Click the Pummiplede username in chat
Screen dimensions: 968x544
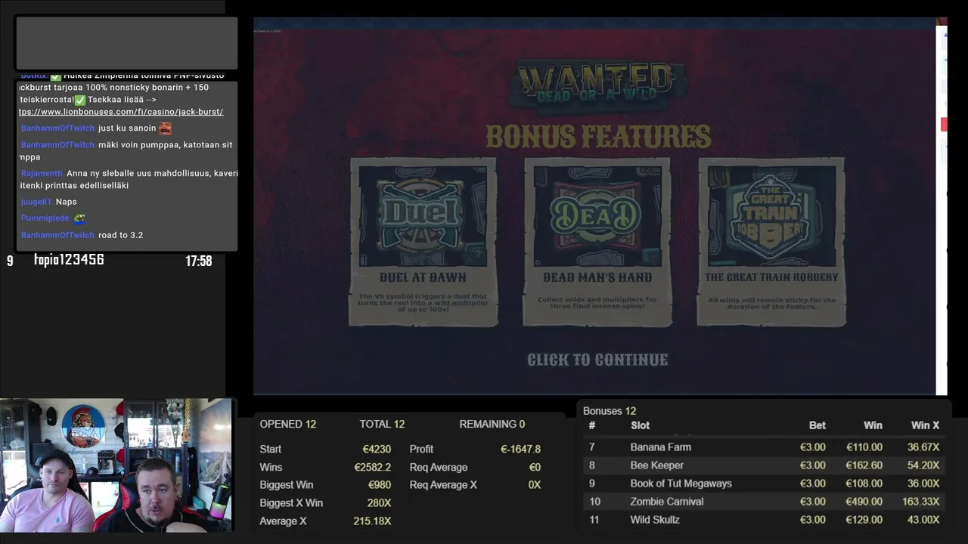45,218
